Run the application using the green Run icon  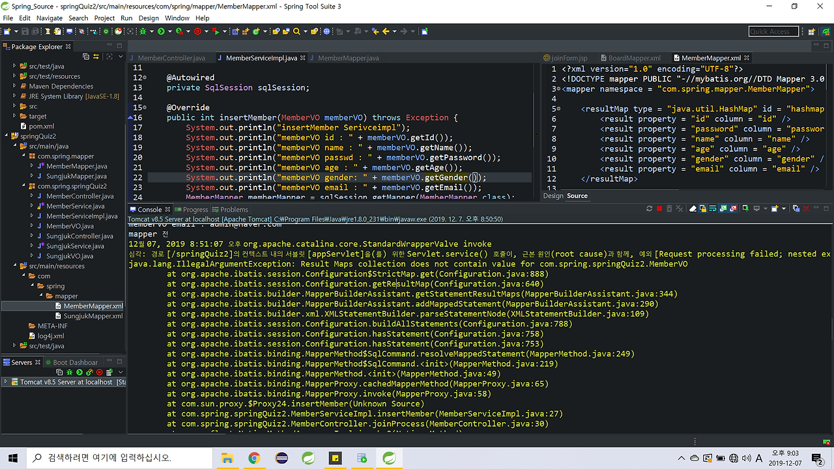[161, 31]
